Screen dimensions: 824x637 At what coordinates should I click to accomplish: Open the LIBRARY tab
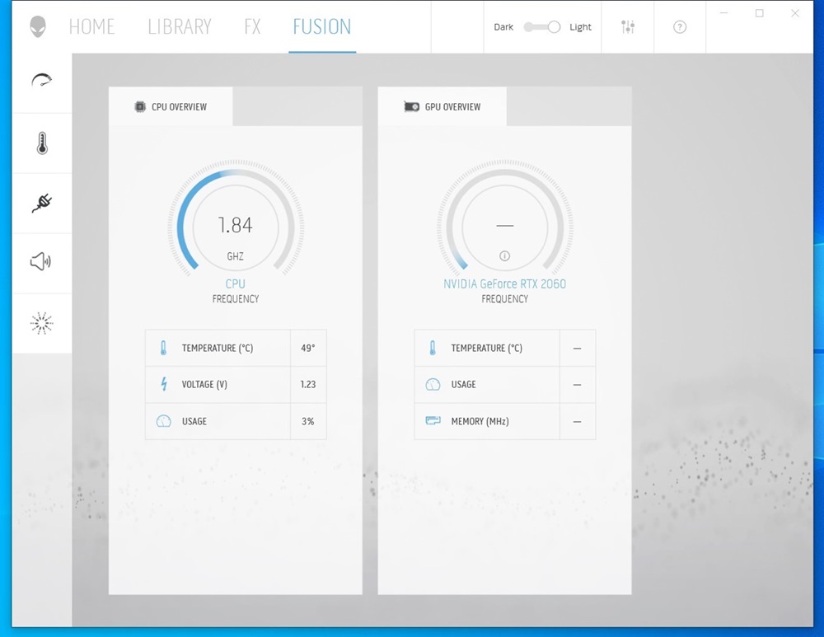click(x=179, y=26)
